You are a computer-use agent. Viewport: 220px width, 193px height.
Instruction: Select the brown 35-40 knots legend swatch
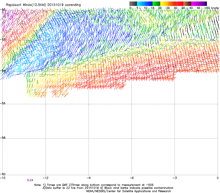pos(187,4)
